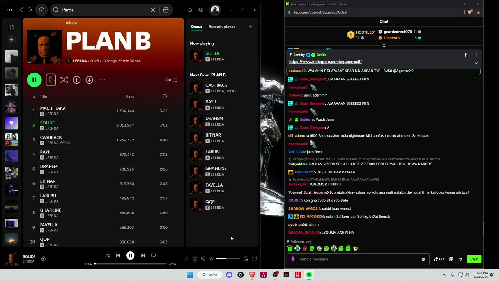
Task: Go to Spotify Home icon
Action: tap(41, 10)
